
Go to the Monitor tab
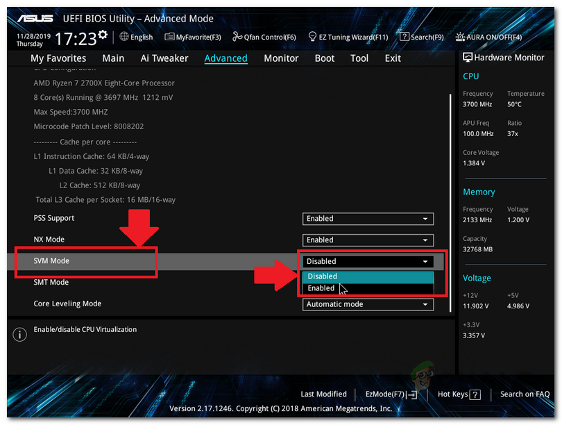tap(281, 58)
